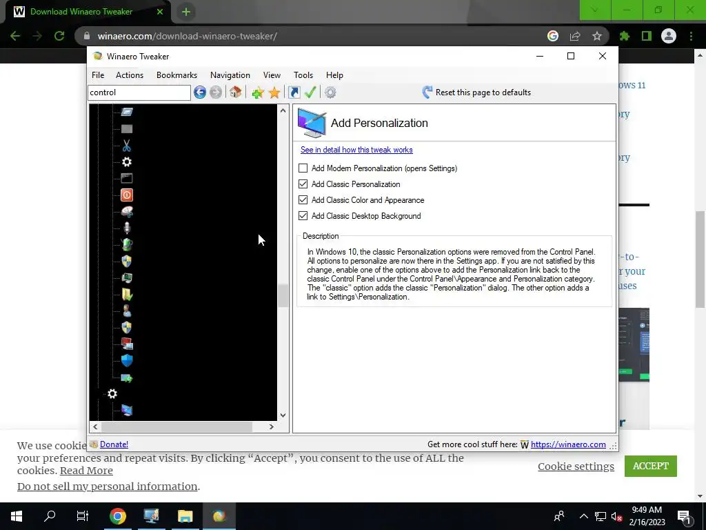The height and width of the screenshot is (530, 706).
Task: Open the Navigation menu
Action: point(230,75)
